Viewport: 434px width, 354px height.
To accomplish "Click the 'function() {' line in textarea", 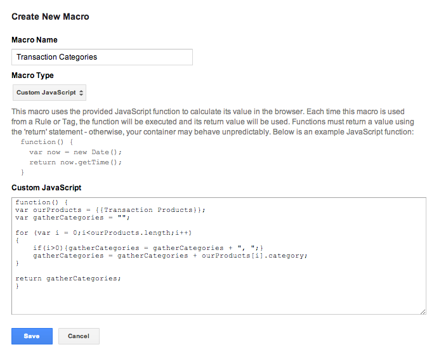I will pyautogui.click(x=42, y=202).
